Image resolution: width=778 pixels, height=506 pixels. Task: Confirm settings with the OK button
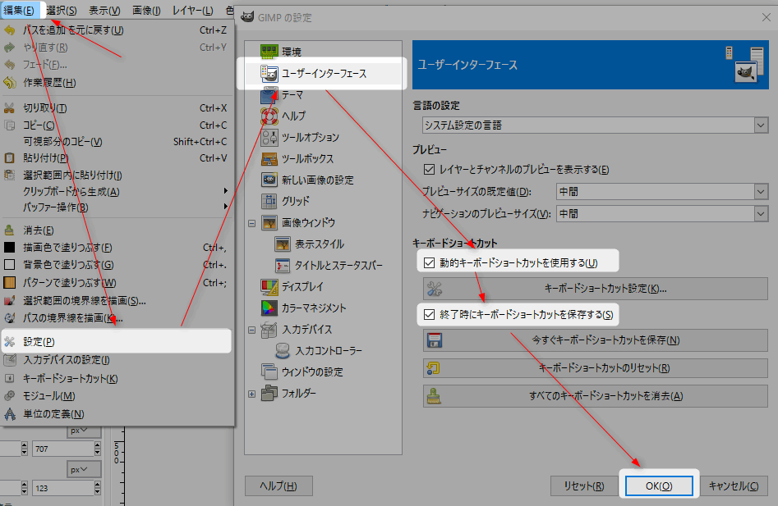click(659, 485)
